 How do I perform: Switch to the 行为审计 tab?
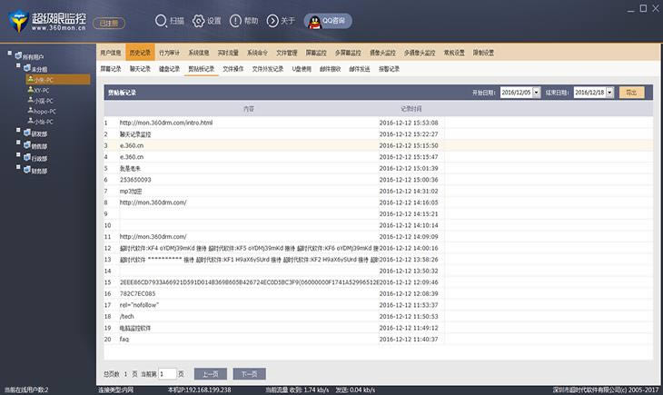click(x=169, y=53)
